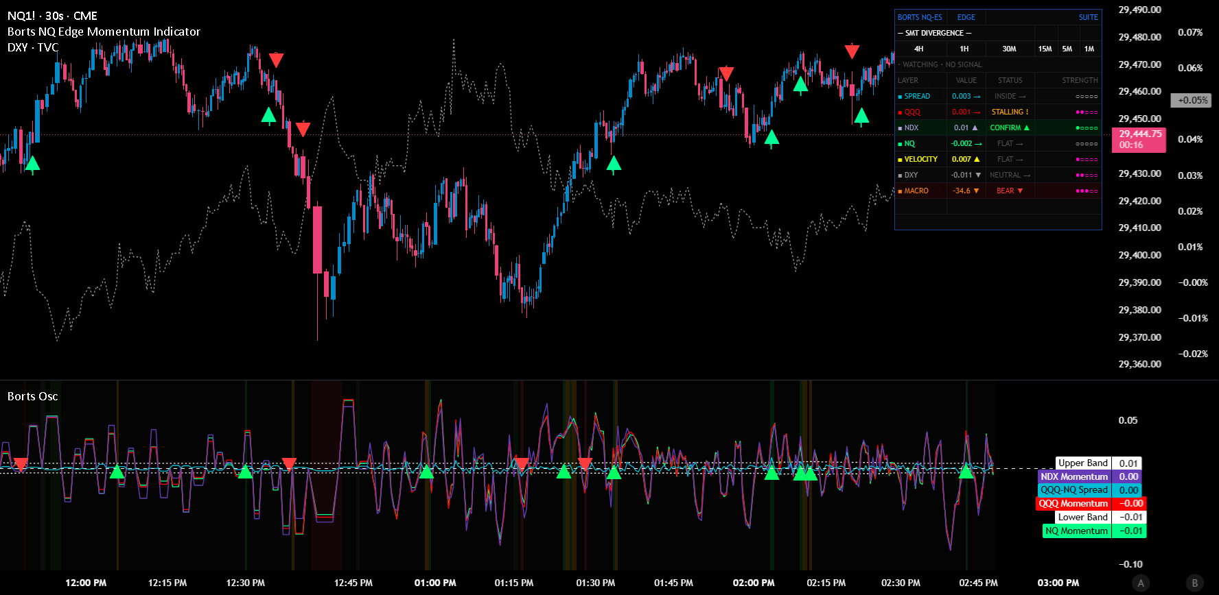Screen dimensions: 1219x595
Task: Click the 29,490.00 price axis label
Action: pos(1139,10)
